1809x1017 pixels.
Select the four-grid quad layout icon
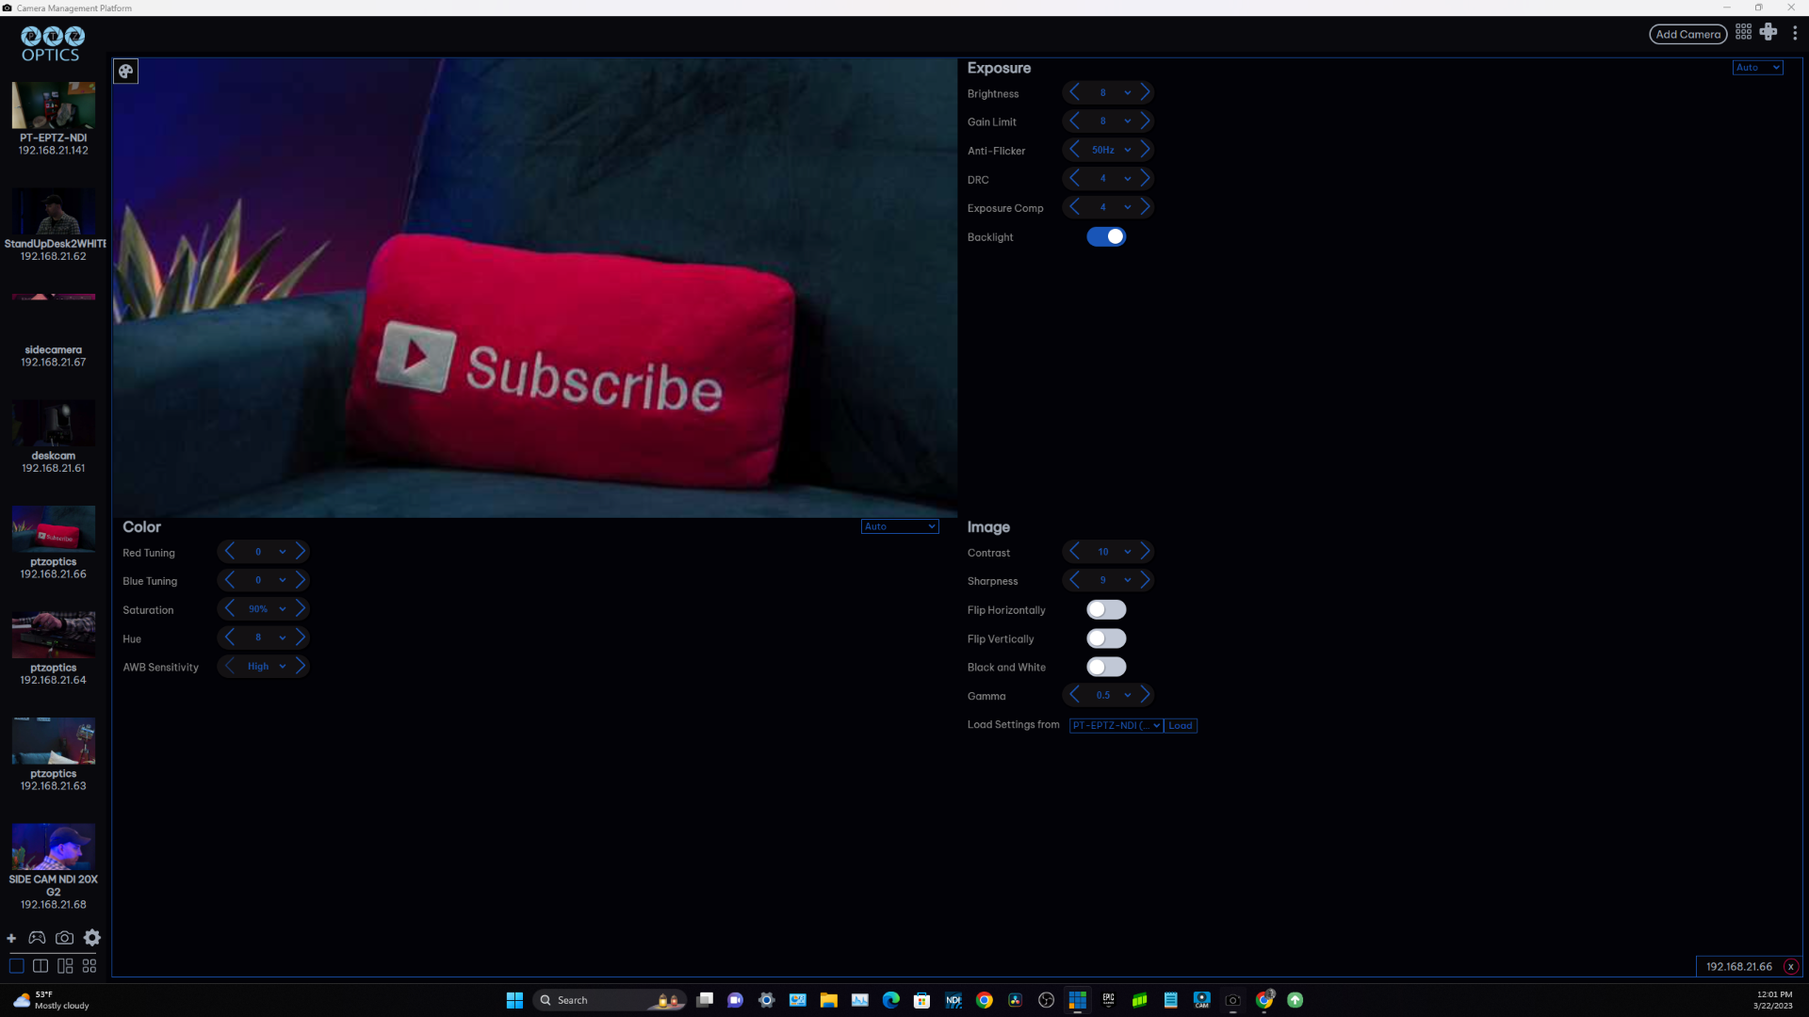pos(90,966)
